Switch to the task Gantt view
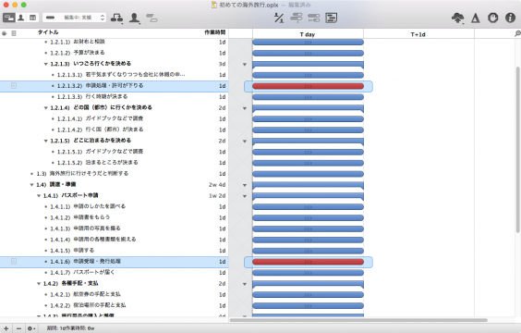The width and height of the screenshot is (521, 333). tap(9, 18)
